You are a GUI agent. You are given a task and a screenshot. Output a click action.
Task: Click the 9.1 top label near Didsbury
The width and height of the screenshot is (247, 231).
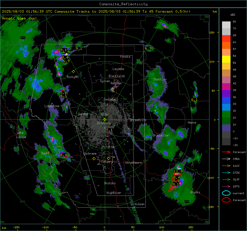point(109,130)
